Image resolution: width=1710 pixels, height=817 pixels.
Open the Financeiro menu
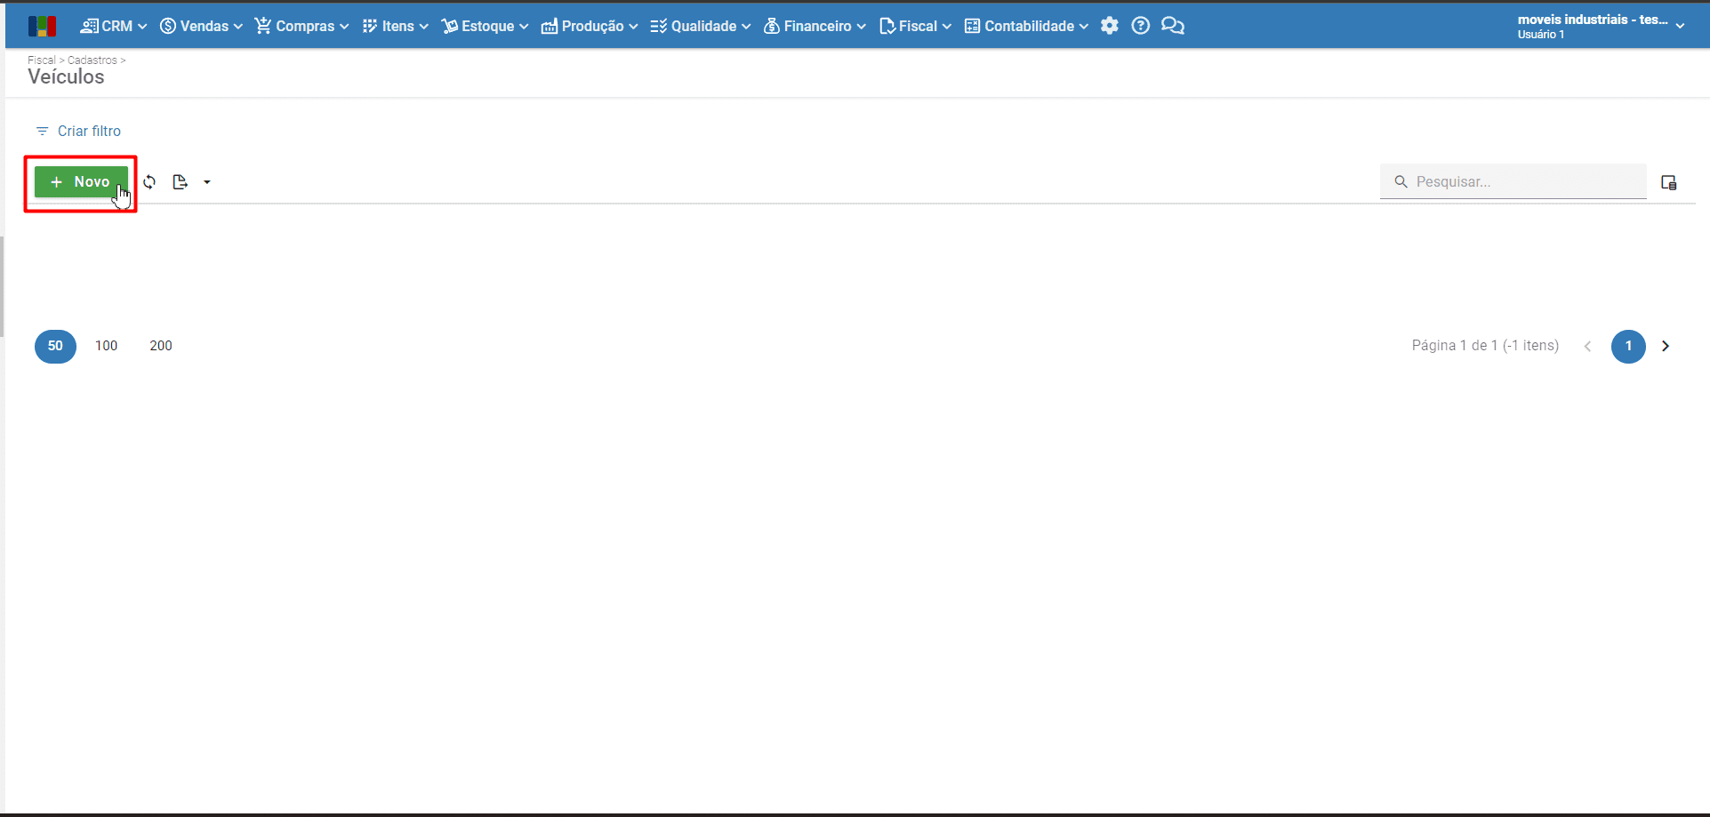coord(815,26)
